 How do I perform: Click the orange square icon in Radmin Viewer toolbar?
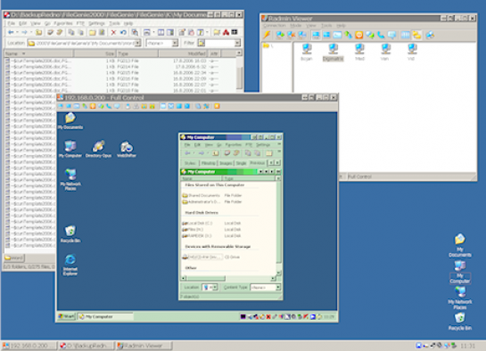tap(358, 35)
